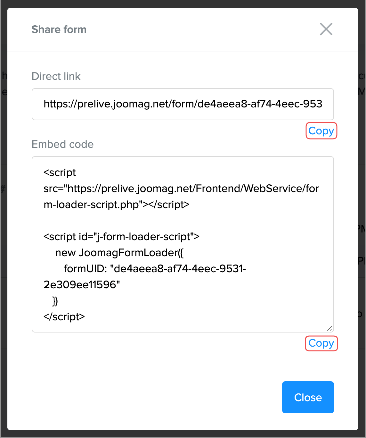This screenshot has height=438, width=366.
Task: Click the closing "</script>" last line
Action: point(64,317)
